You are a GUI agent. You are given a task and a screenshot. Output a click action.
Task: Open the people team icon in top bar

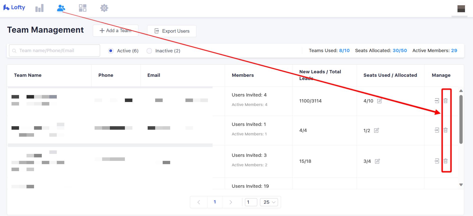pyautogui.click(x=61, y=8)
